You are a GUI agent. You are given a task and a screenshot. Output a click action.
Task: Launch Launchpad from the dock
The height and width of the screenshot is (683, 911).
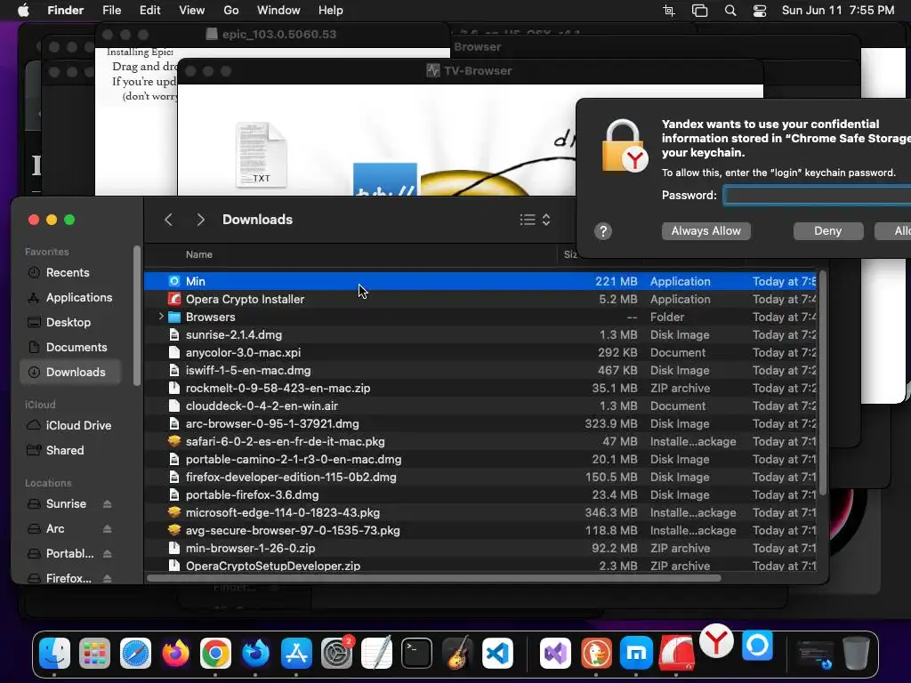(94, 654)
